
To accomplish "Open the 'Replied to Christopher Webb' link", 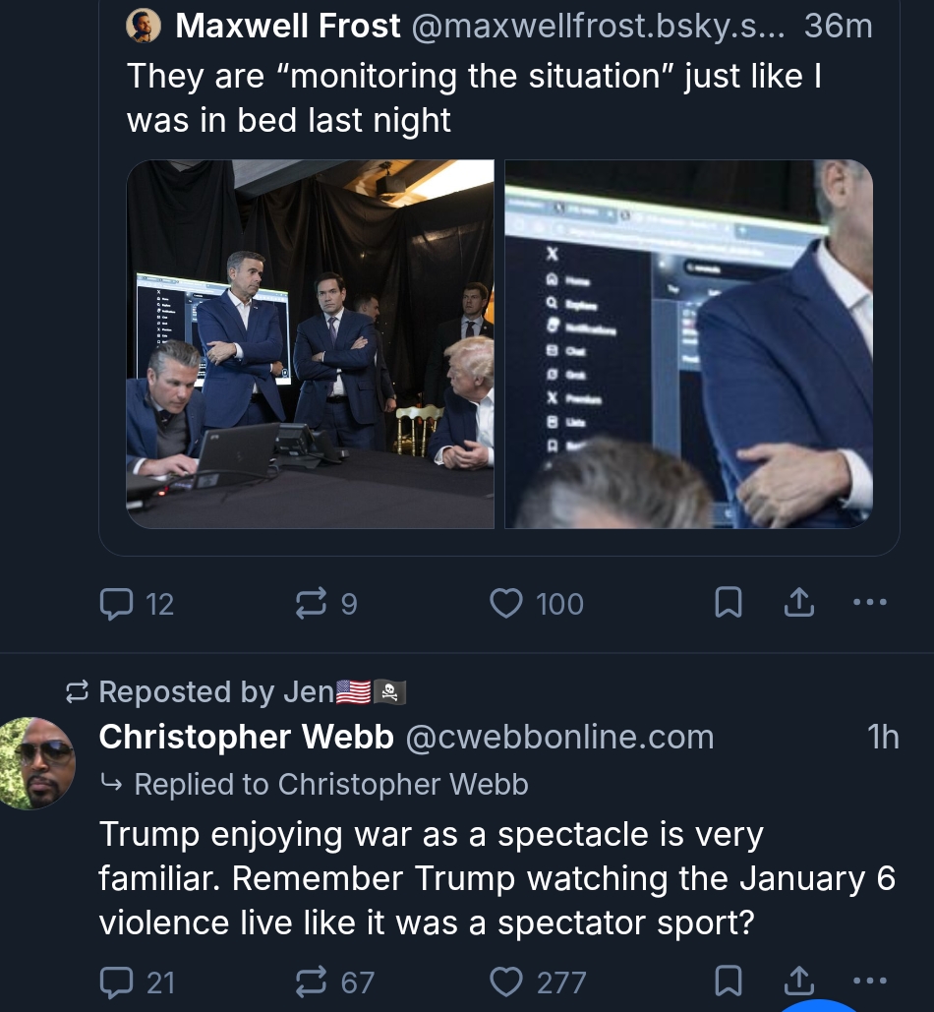I will pos(330,784).
